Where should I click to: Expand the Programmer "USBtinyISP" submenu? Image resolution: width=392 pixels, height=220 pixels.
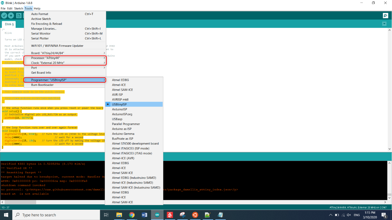65,80
